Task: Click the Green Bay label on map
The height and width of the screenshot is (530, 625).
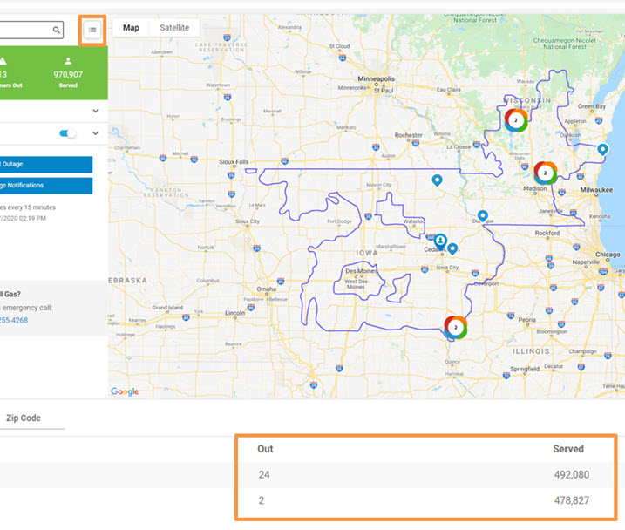Action: [592, 106]
